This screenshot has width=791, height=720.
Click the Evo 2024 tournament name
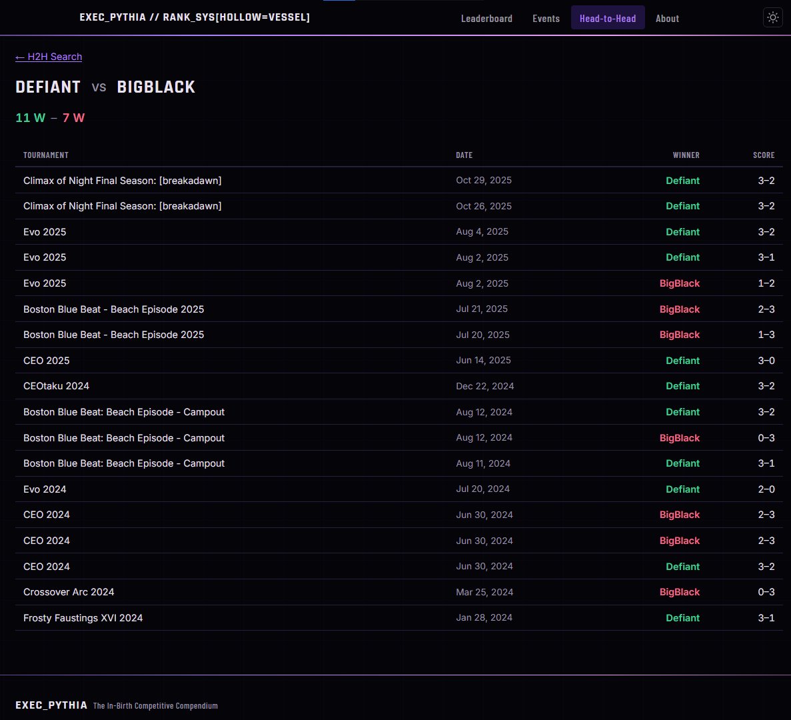(45, 489)
